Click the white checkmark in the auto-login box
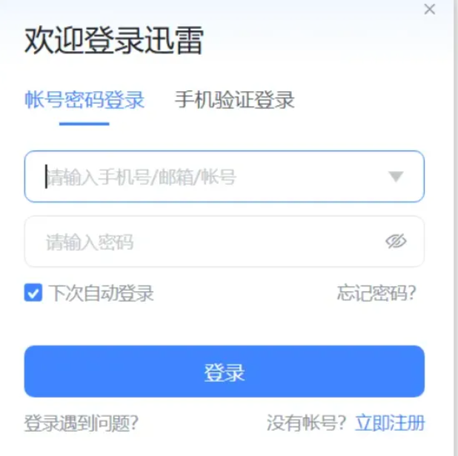Screen dimensions: 458x456 (33, 293)
